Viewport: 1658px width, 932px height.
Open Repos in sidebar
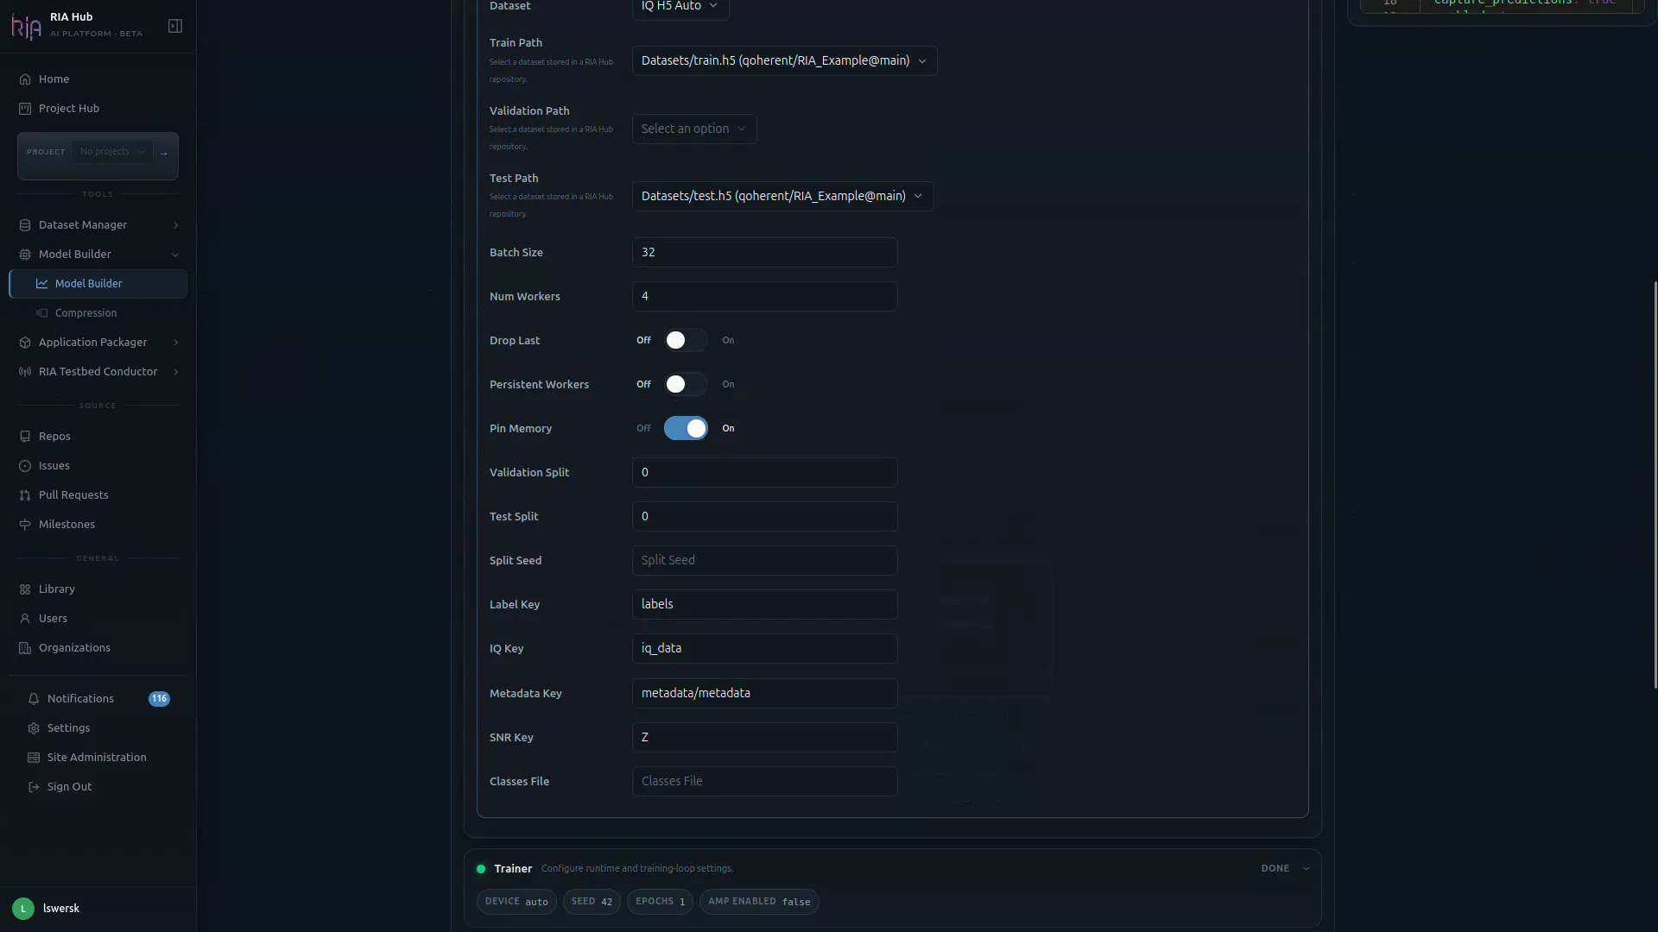(x=98, y=437)
